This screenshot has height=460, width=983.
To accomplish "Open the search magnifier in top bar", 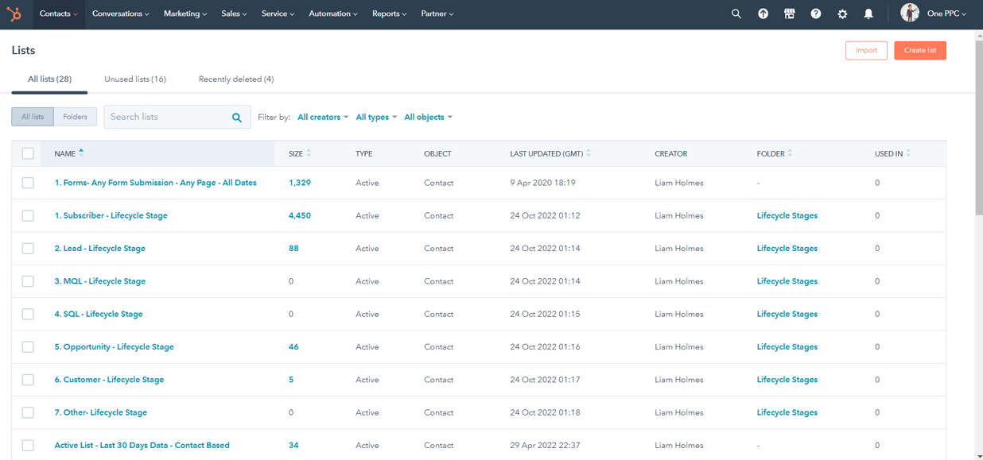I will [736, 14].
